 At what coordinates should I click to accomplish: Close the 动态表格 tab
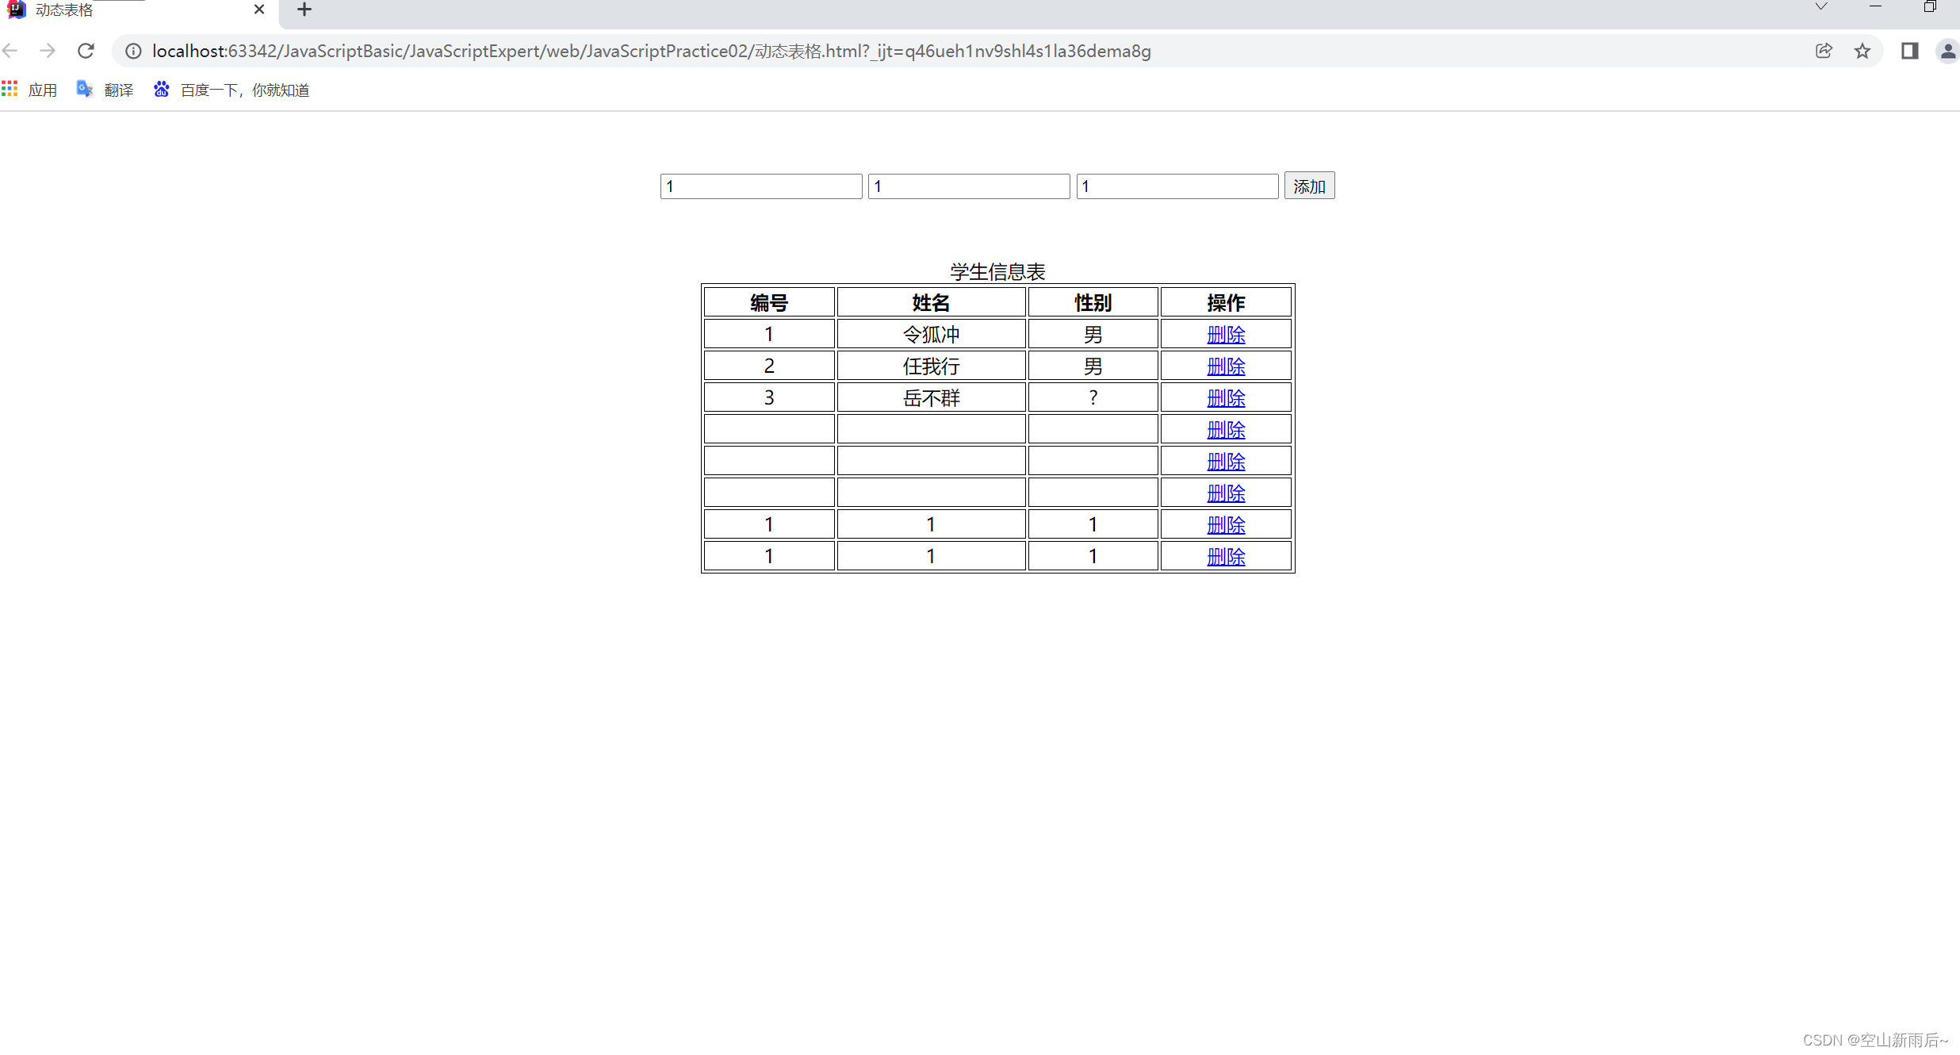point(259,10)
